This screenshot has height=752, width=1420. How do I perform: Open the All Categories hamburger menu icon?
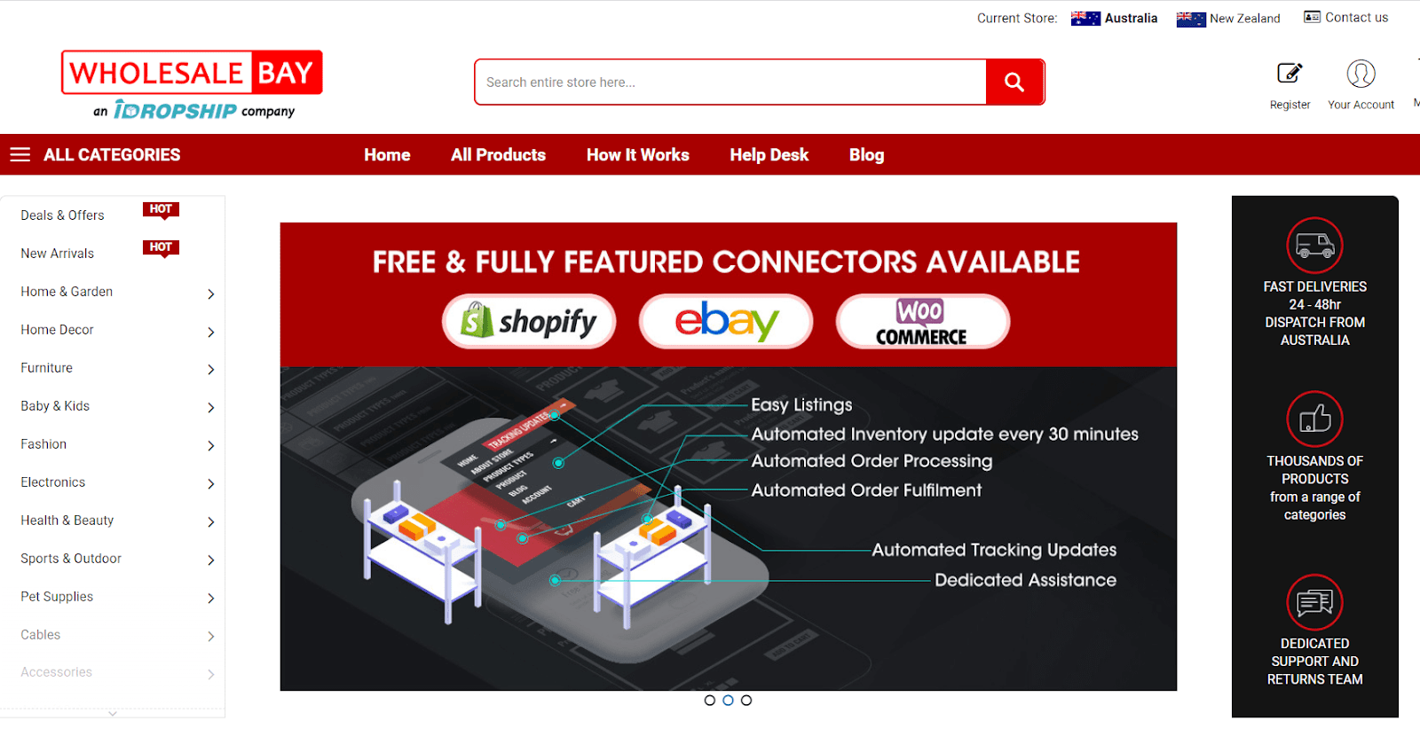(x=20, y=155)
